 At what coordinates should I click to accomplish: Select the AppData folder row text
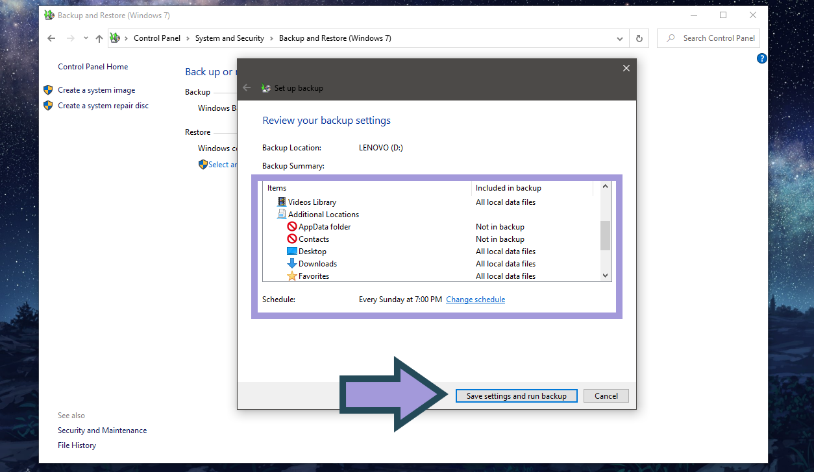click(x=325, y=227)
